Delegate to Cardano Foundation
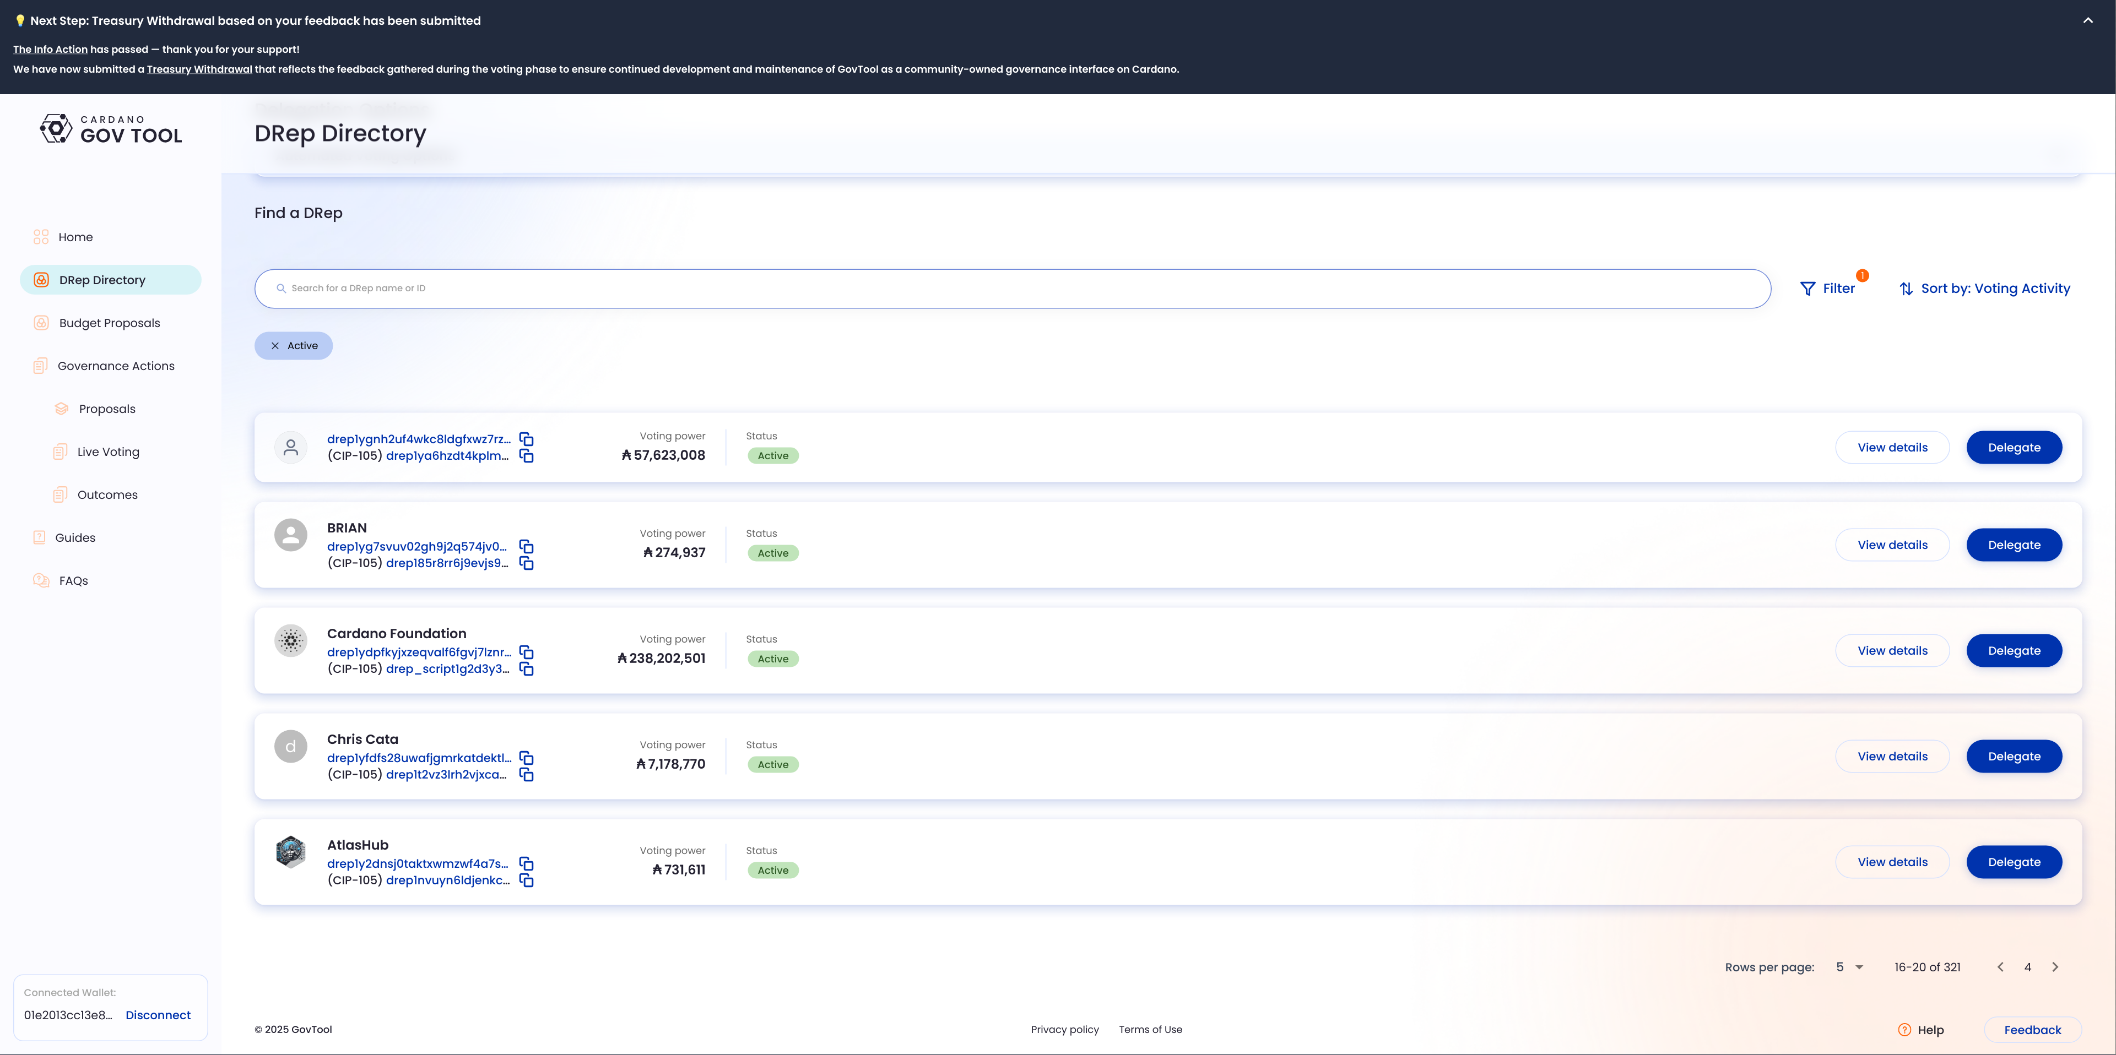Image resolution: width=2116 pixels, height=1055 pixels. (2014, 650)
